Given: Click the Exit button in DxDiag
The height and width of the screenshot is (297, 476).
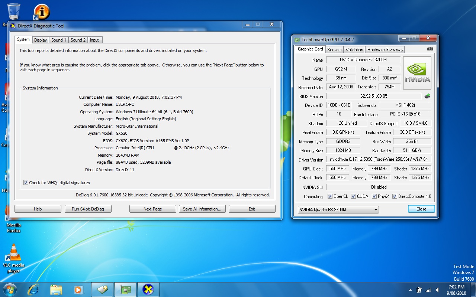Looking at the screenshot, I should [x=252, y=209].
